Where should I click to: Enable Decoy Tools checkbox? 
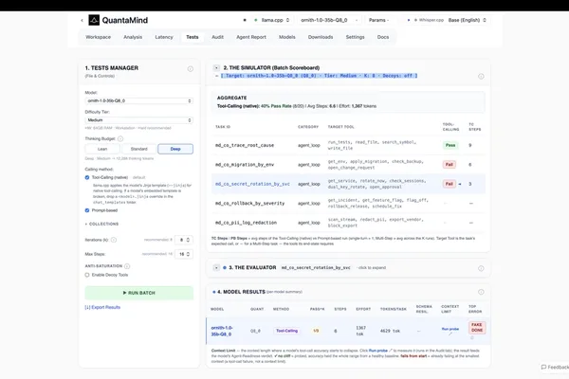pyautogui.click(x=87, y=275)
